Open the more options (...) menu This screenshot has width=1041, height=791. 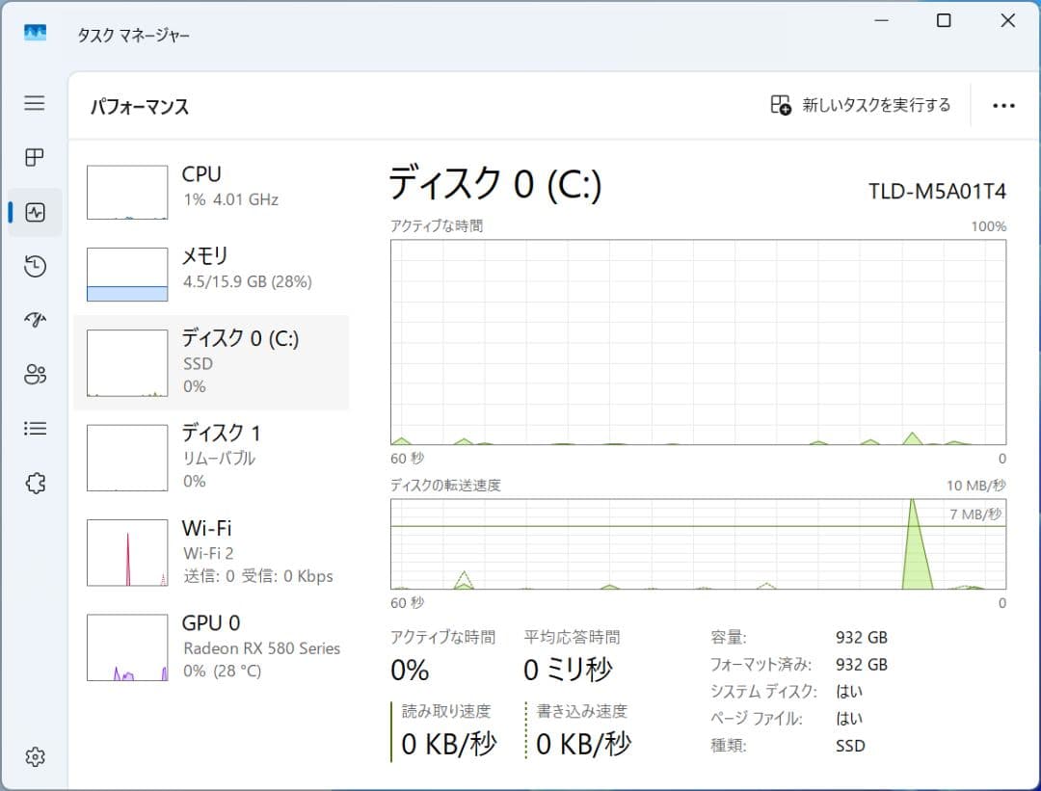1004,105
